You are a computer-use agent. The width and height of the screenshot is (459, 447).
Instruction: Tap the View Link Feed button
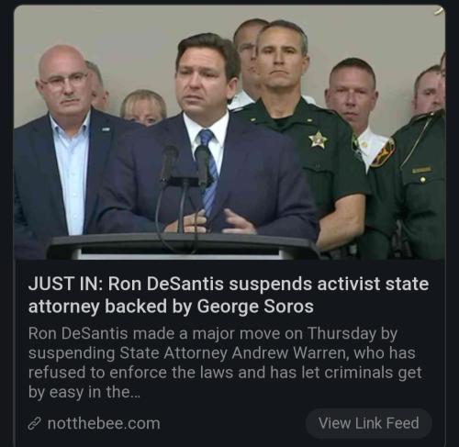(x=368, y=423)
